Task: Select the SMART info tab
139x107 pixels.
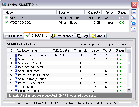Action: click(x=37, y=35)
